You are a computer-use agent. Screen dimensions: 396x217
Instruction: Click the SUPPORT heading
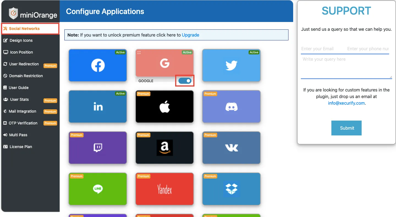tap(346, 11)
